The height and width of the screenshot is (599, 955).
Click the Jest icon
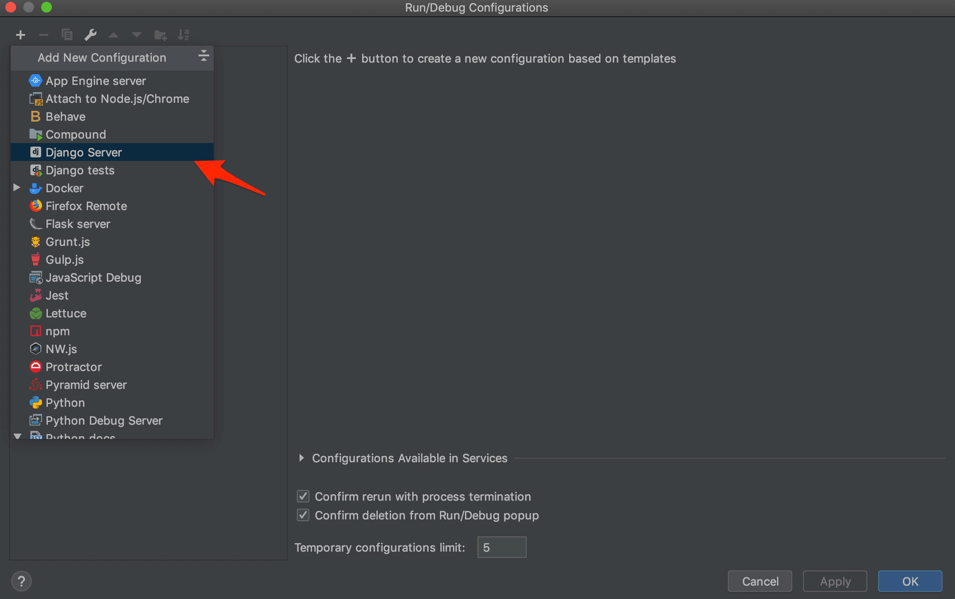pyautogui.click(x=35, y=295)
